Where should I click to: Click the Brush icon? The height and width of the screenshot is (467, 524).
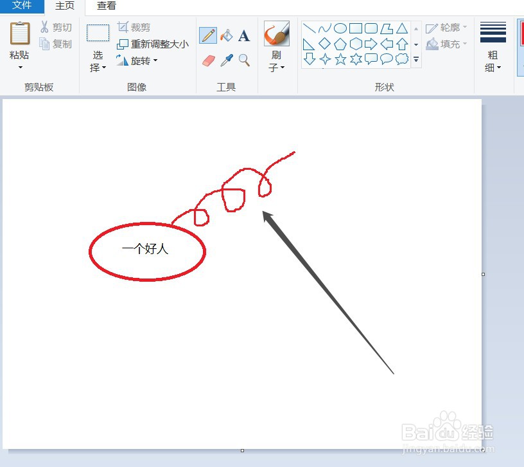click(x=276, y=33)
